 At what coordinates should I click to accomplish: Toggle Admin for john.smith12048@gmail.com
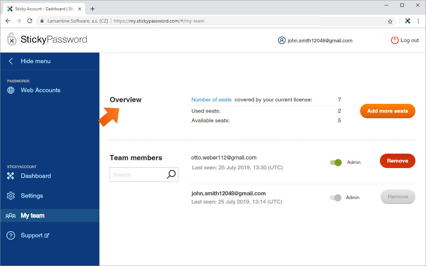335,198
